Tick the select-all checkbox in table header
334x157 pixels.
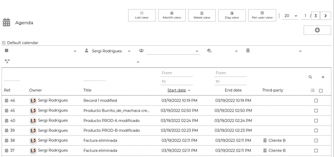click(x=321, y=91)
